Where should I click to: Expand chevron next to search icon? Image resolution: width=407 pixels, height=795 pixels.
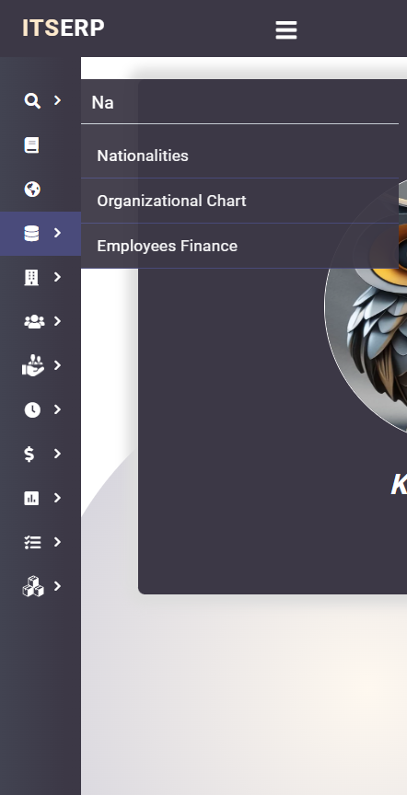57,100
